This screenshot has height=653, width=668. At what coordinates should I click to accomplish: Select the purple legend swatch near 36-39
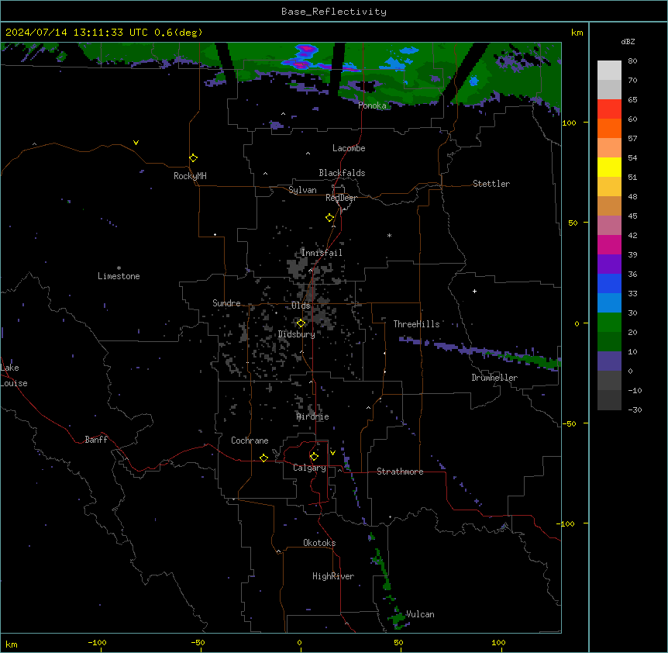[609, 264]
